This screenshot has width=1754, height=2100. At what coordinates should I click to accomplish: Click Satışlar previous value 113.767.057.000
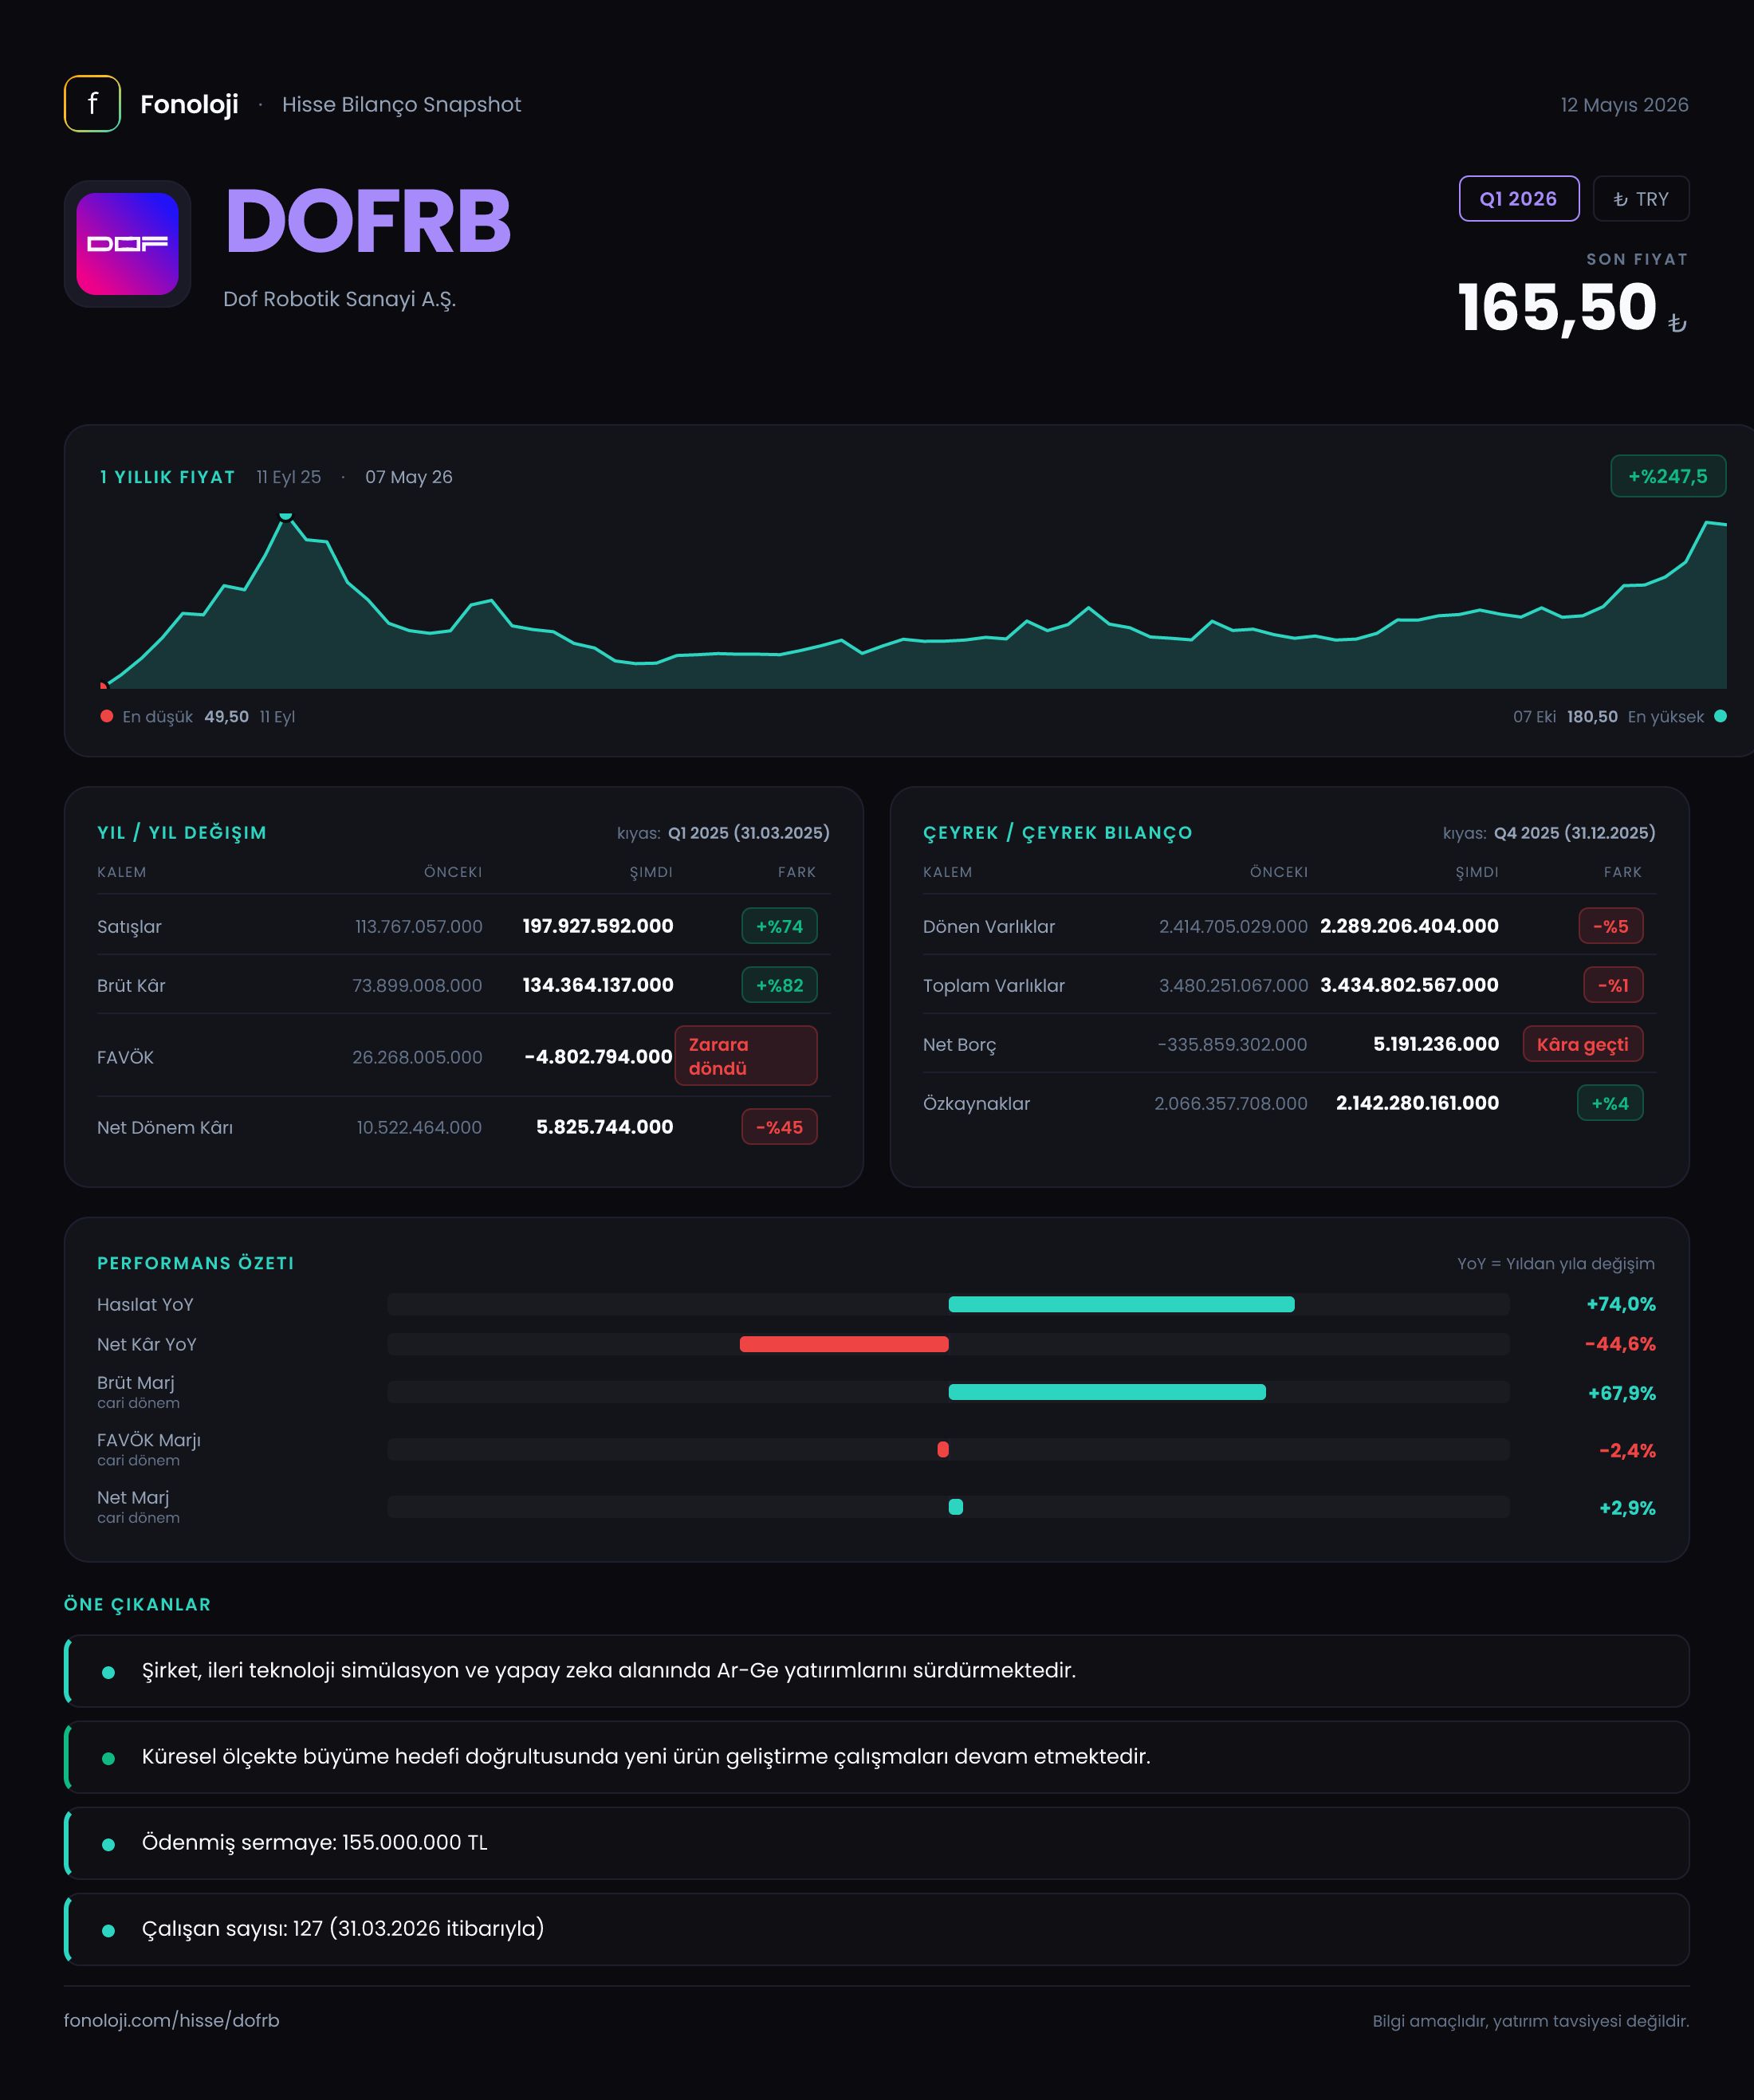pyautogui.click(x=418, y=926)
